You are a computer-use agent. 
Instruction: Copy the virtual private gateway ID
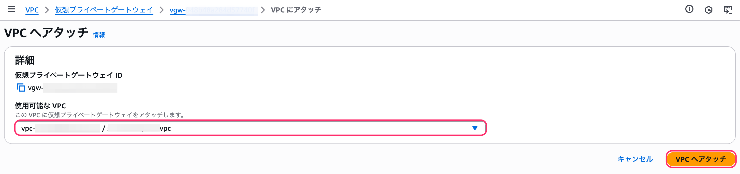coord(21,88)
